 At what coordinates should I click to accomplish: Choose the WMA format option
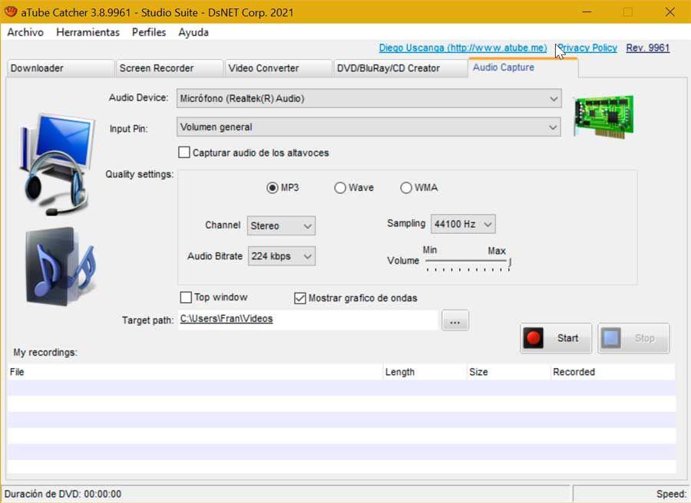click(x=406, y=188)
